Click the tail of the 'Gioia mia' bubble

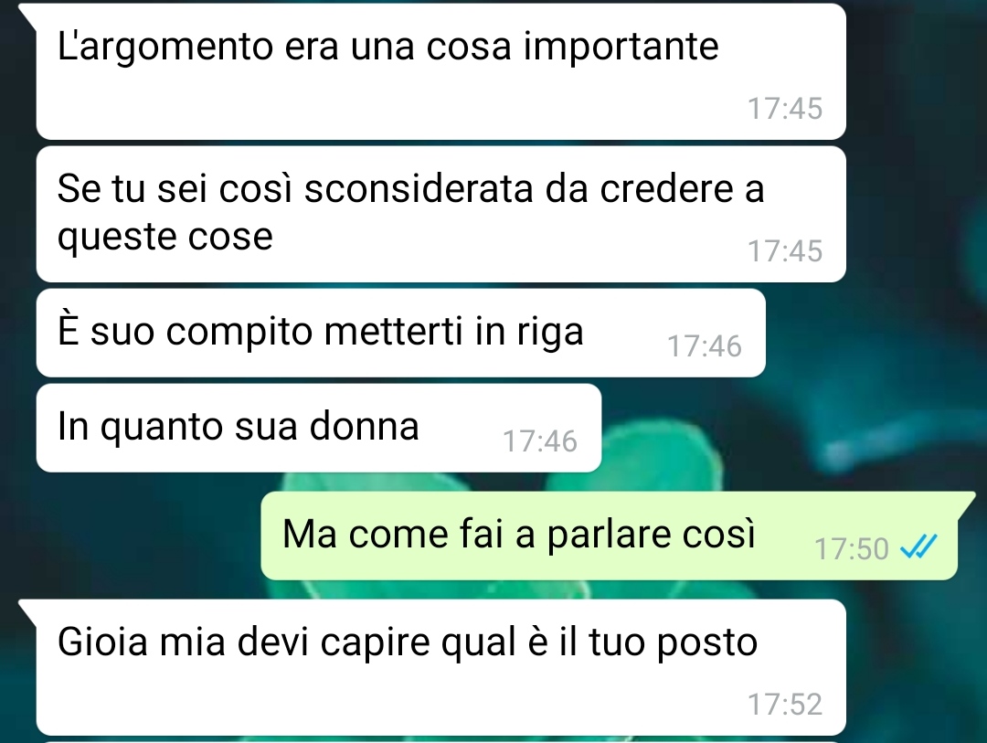click(27, 610)
